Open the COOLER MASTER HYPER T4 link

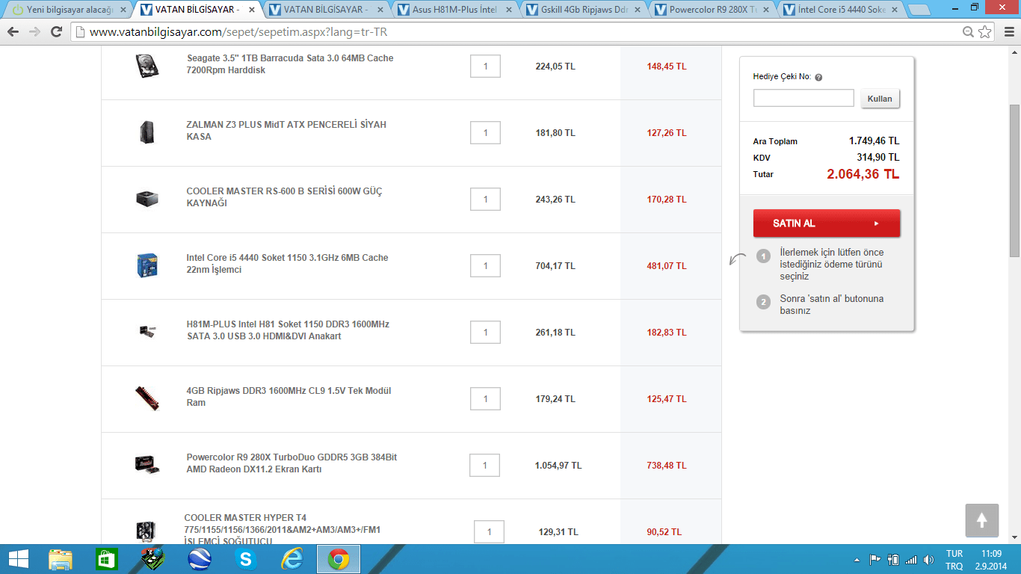coord(283,529)
